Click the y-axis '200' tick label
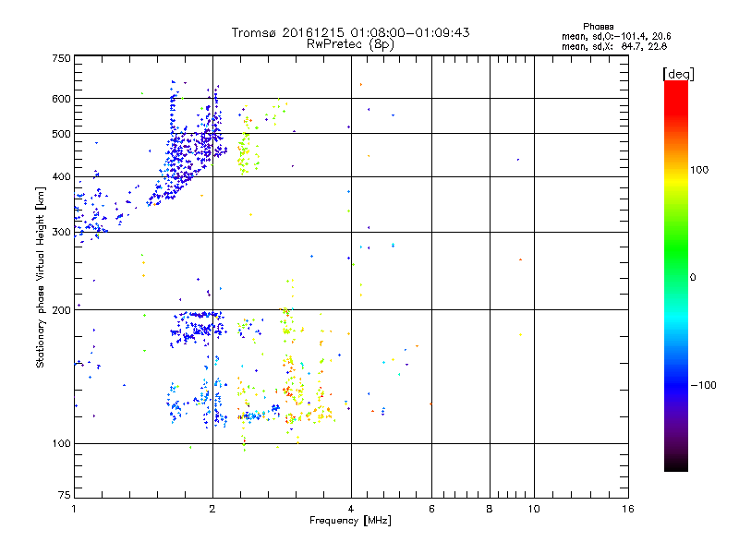The height and width of the screenshot is (554, 739). pos(61,310)
